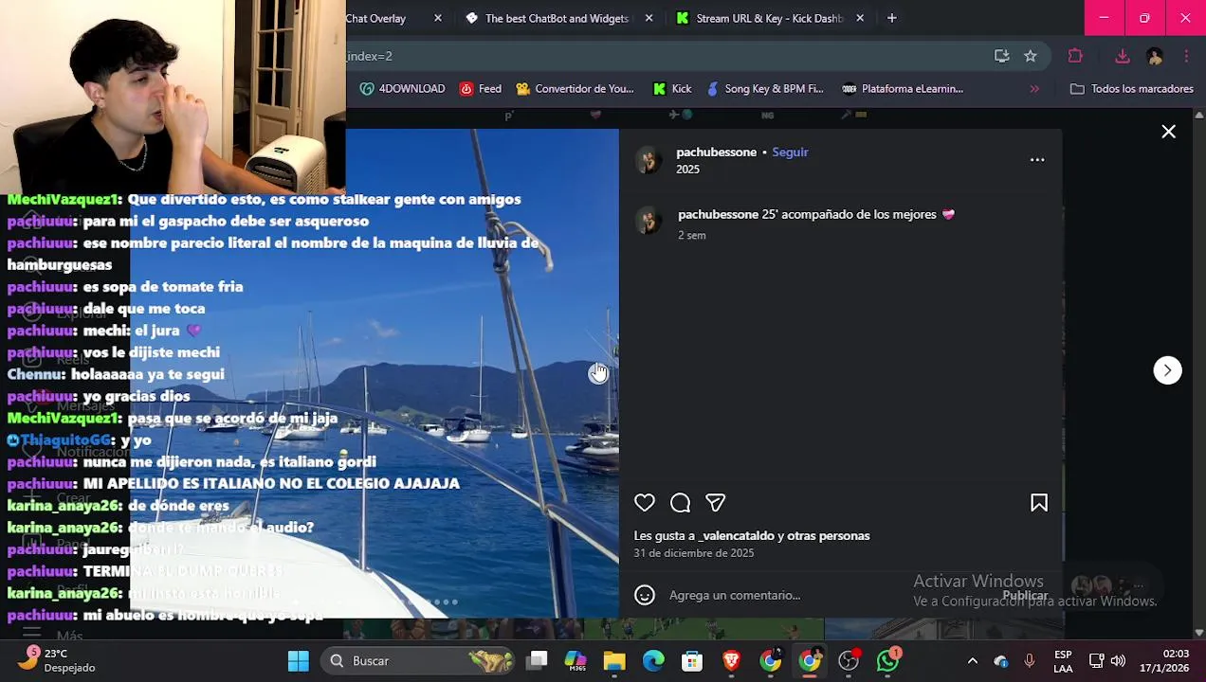Screen dimensions: 1206x682
Task: Click the '31 de diciembre de 2025' date
Action: click(x=694, y=553)
